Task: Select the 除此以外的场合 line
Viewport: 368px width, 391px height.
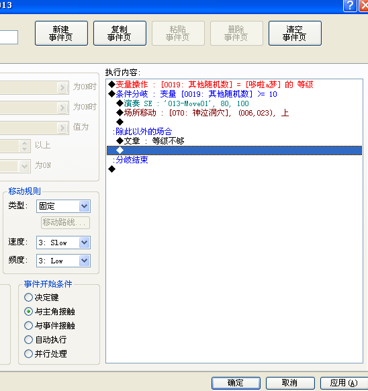Action: [x=234, y=132]
